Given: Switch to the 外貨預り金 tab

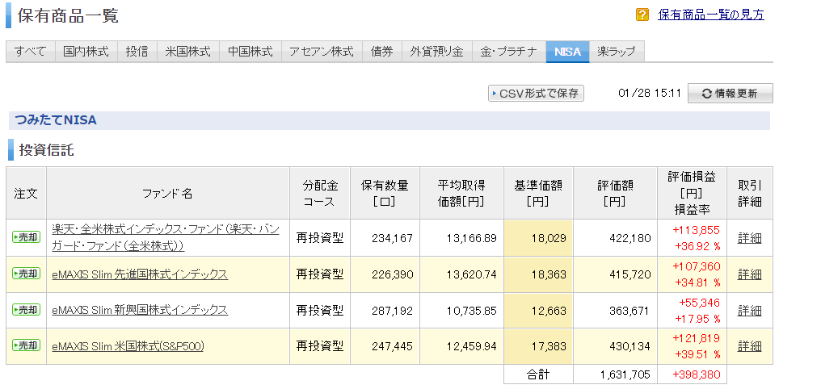Looking at the screenshot, I should [x=436, y=51].
